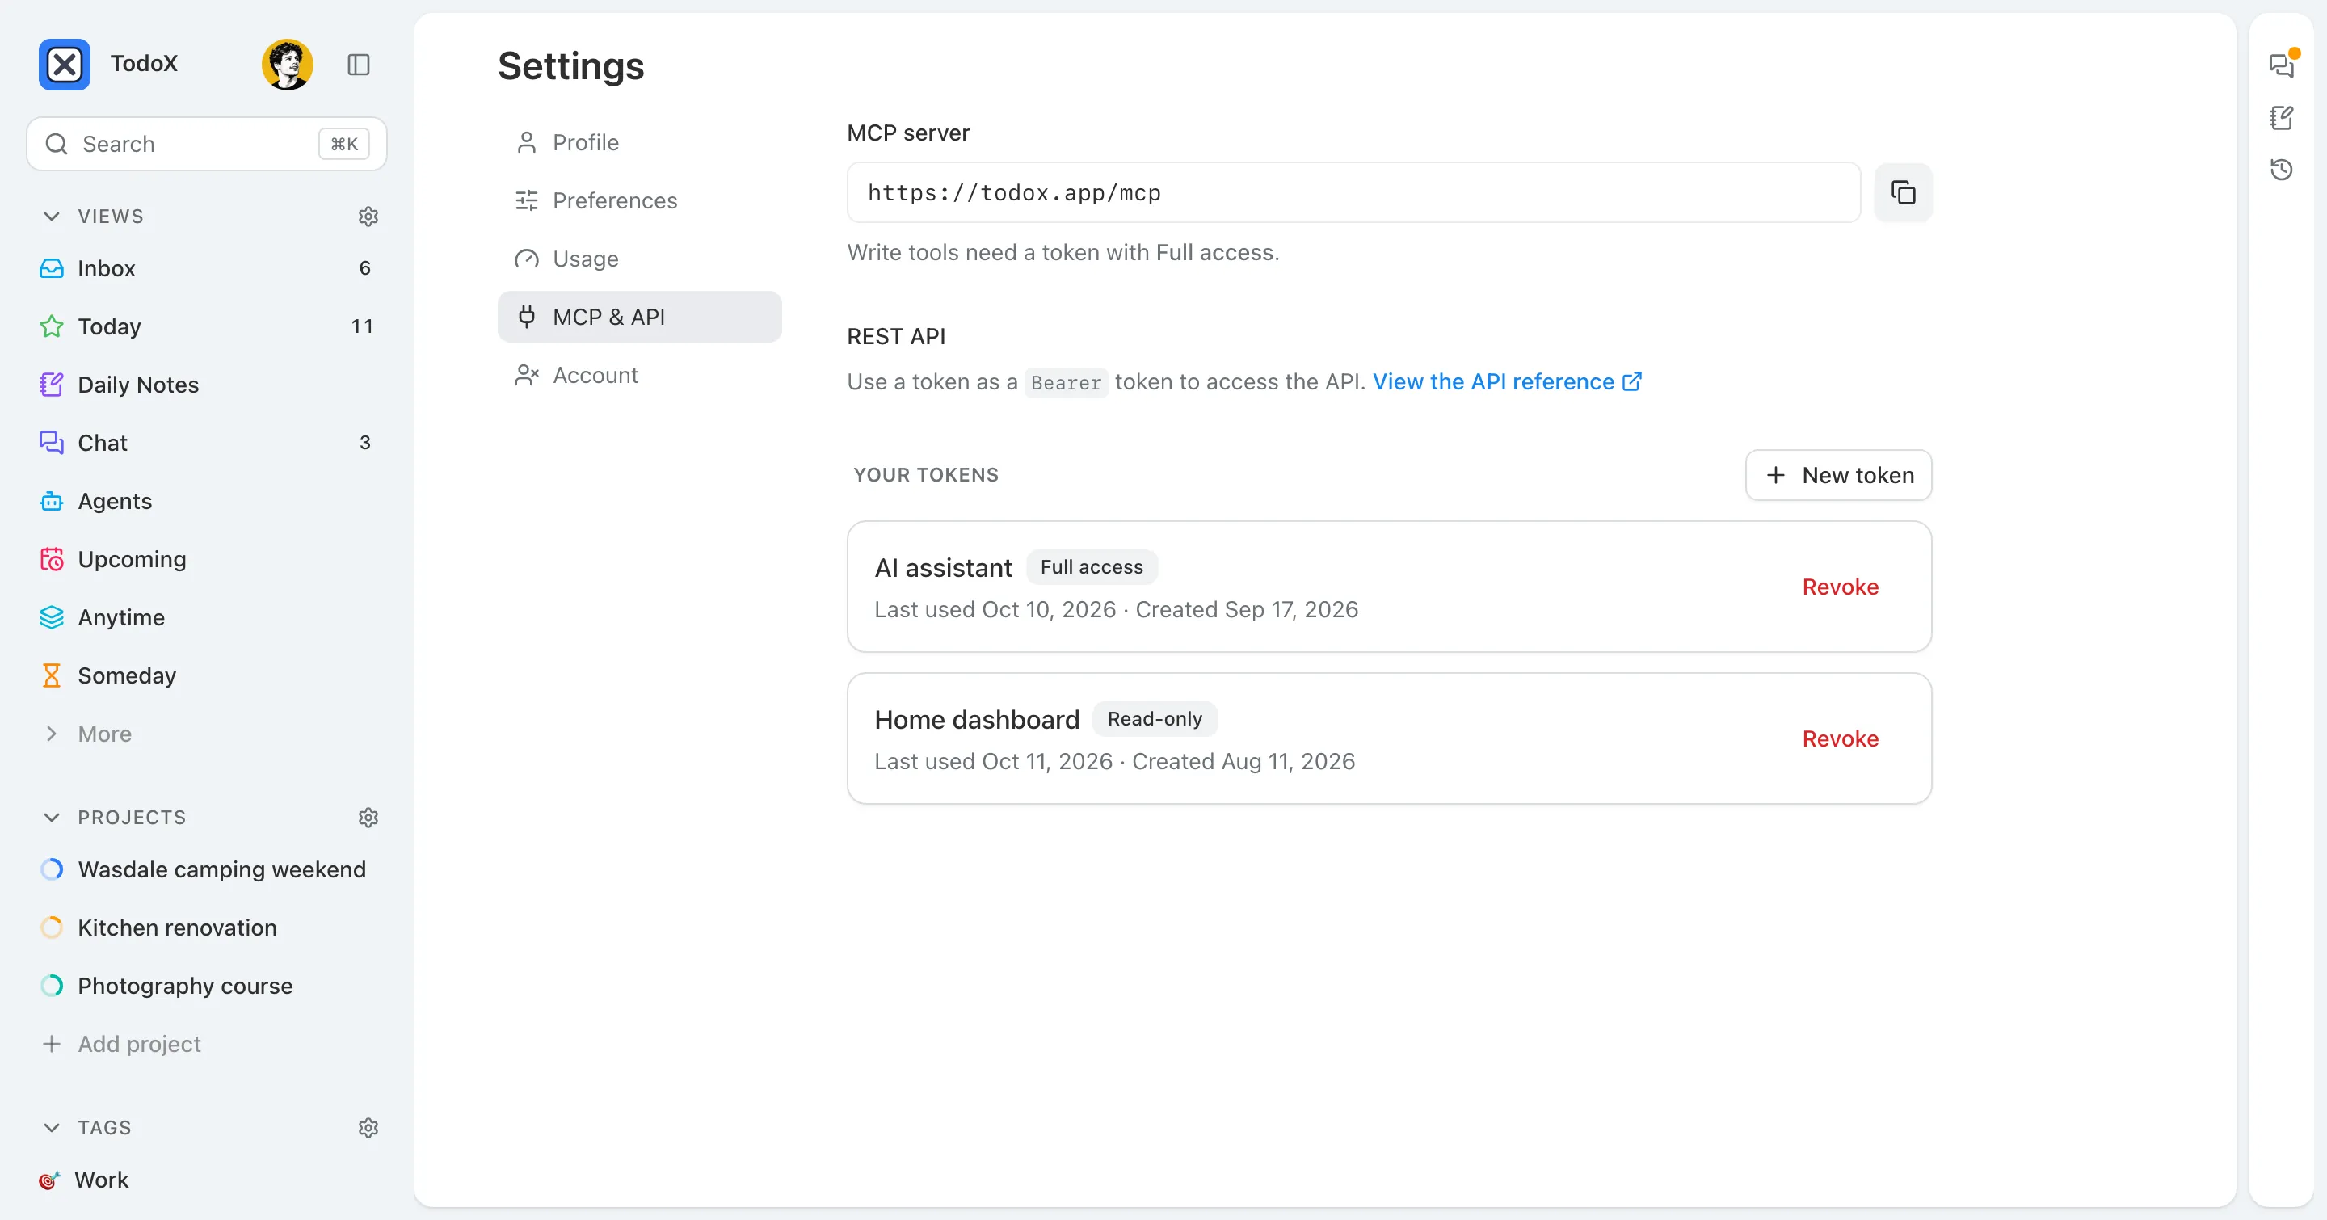The image size is (2327, 1220).
Task: Select the Work tag
Action: (x=207, y=1180)
